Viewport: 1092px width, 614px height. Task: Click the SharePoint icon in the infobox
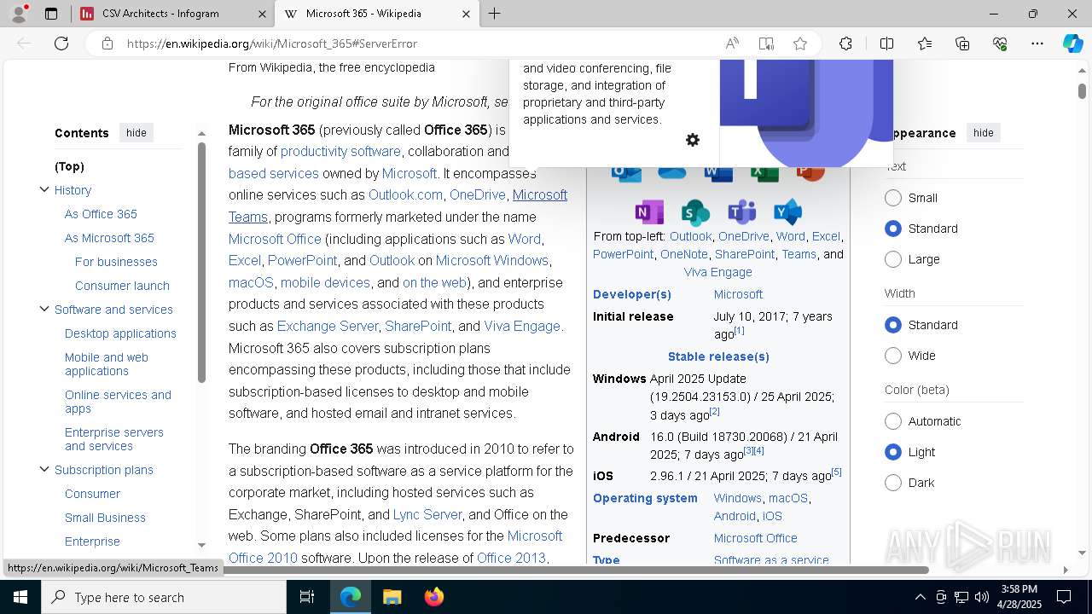(695, 211)
